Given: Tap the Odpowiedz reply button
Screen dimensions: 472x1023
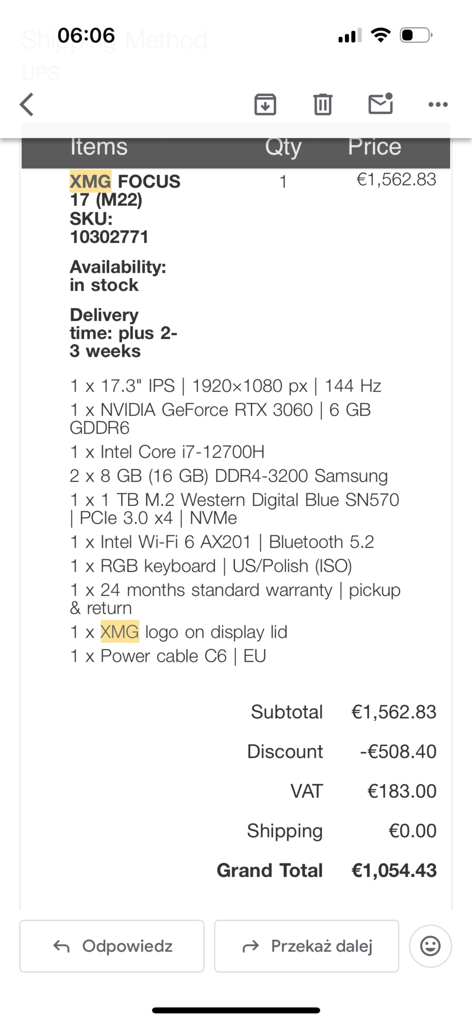Looking at the screenshot, I should [112, 946].
